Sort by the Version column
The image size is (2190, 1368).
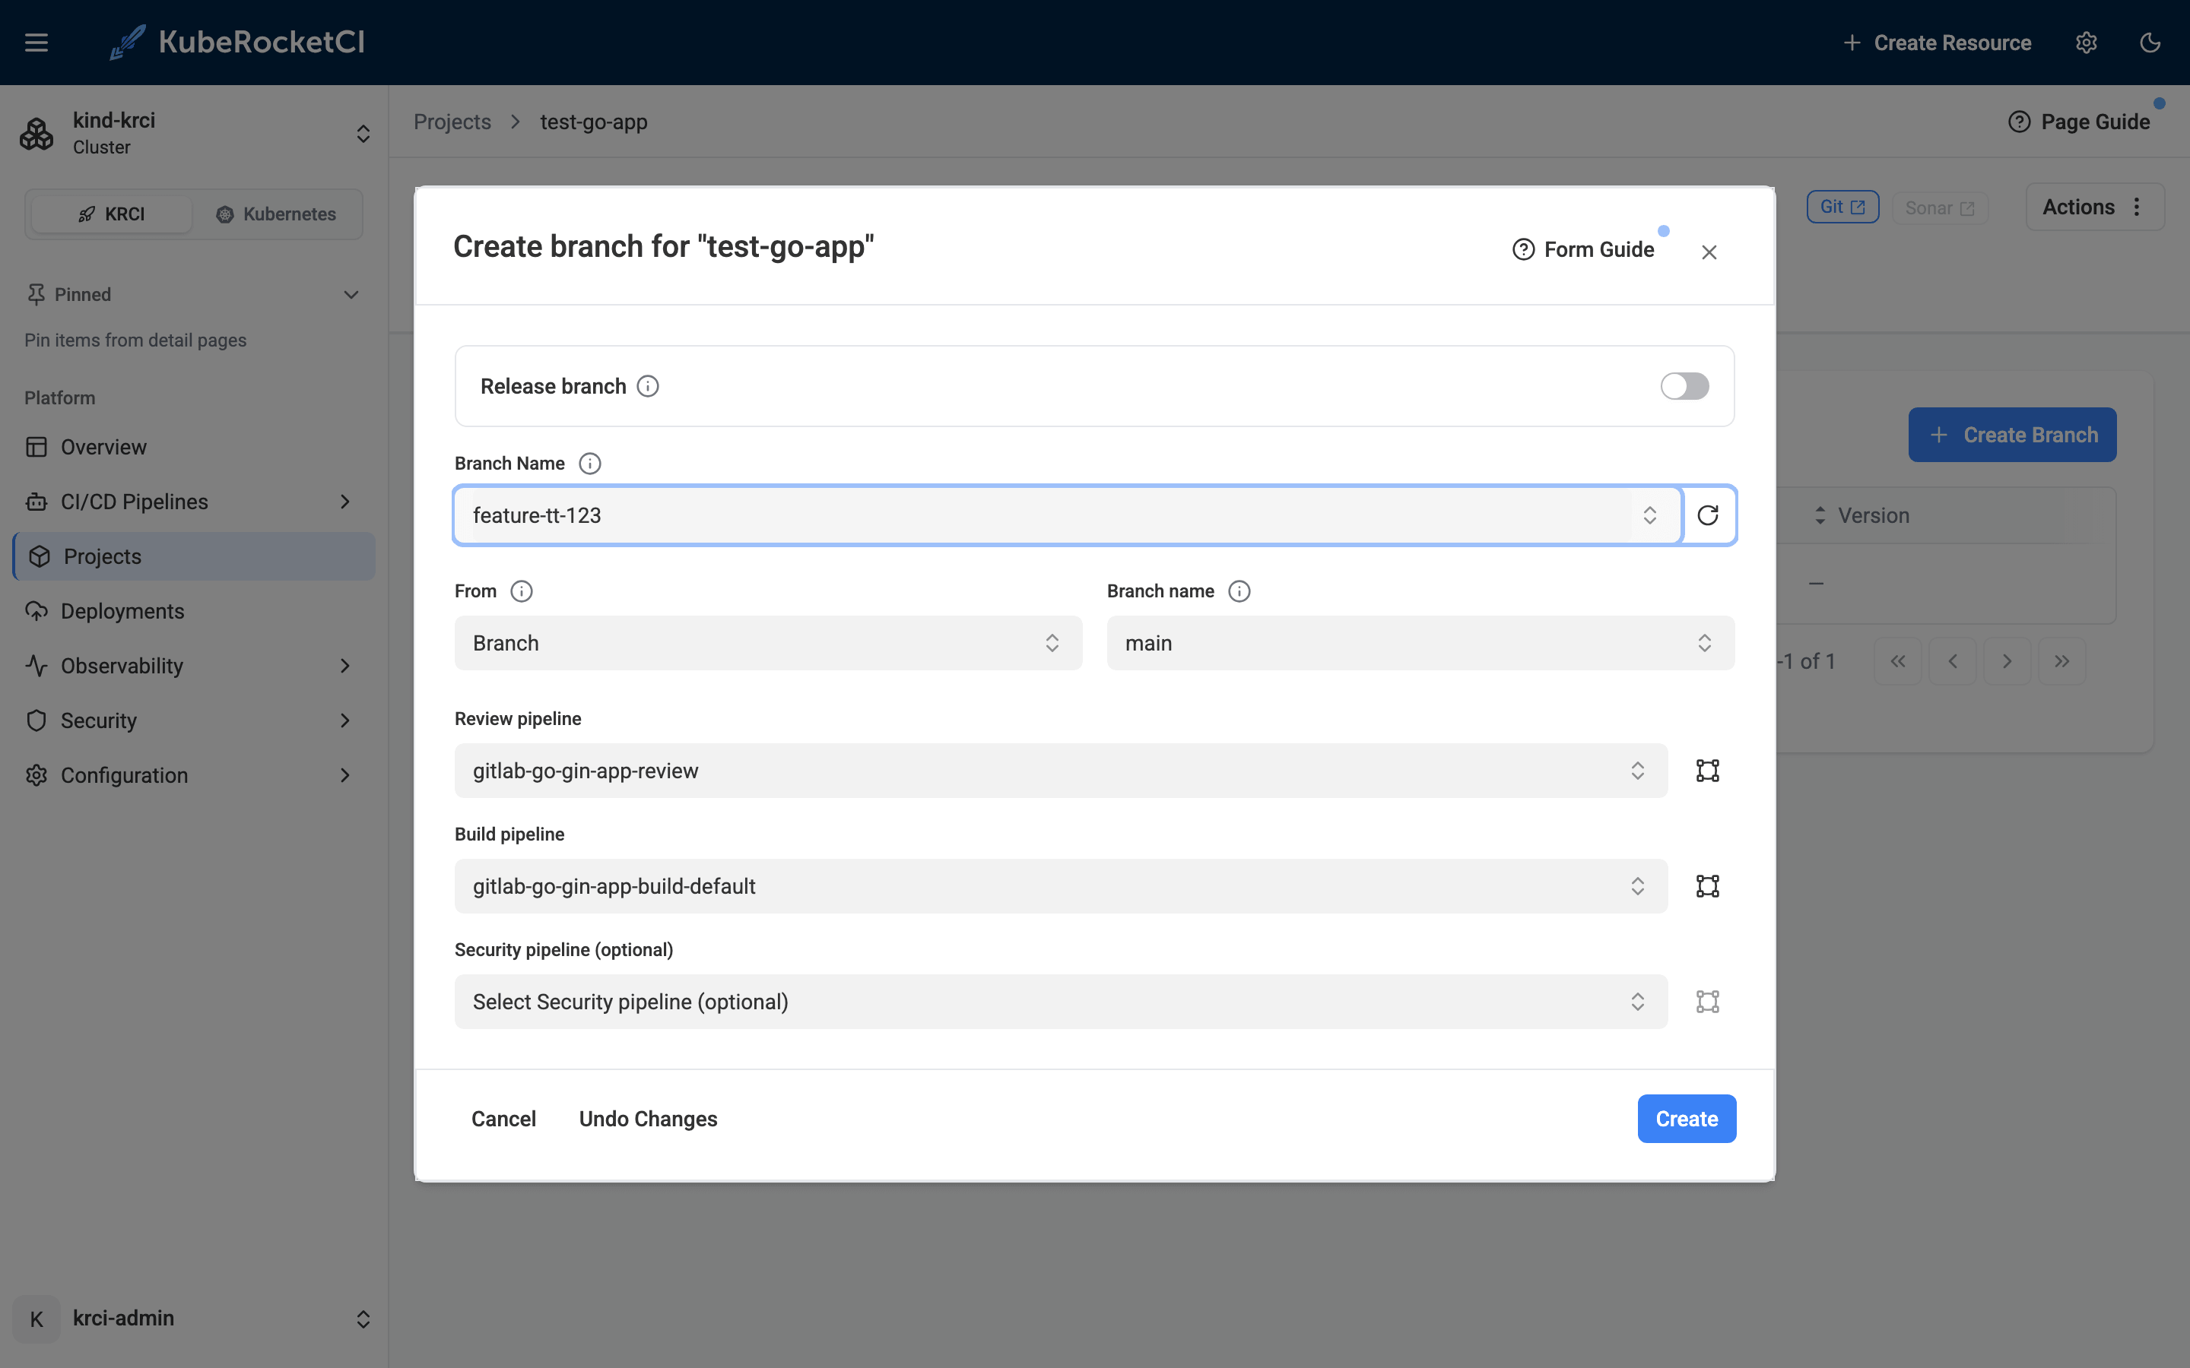point(1861,516)
